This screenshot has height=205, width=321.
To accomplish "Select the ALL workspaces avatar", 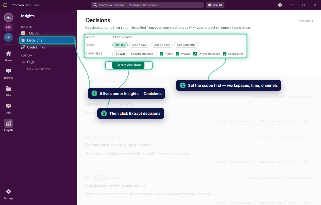I will point(9,17).
